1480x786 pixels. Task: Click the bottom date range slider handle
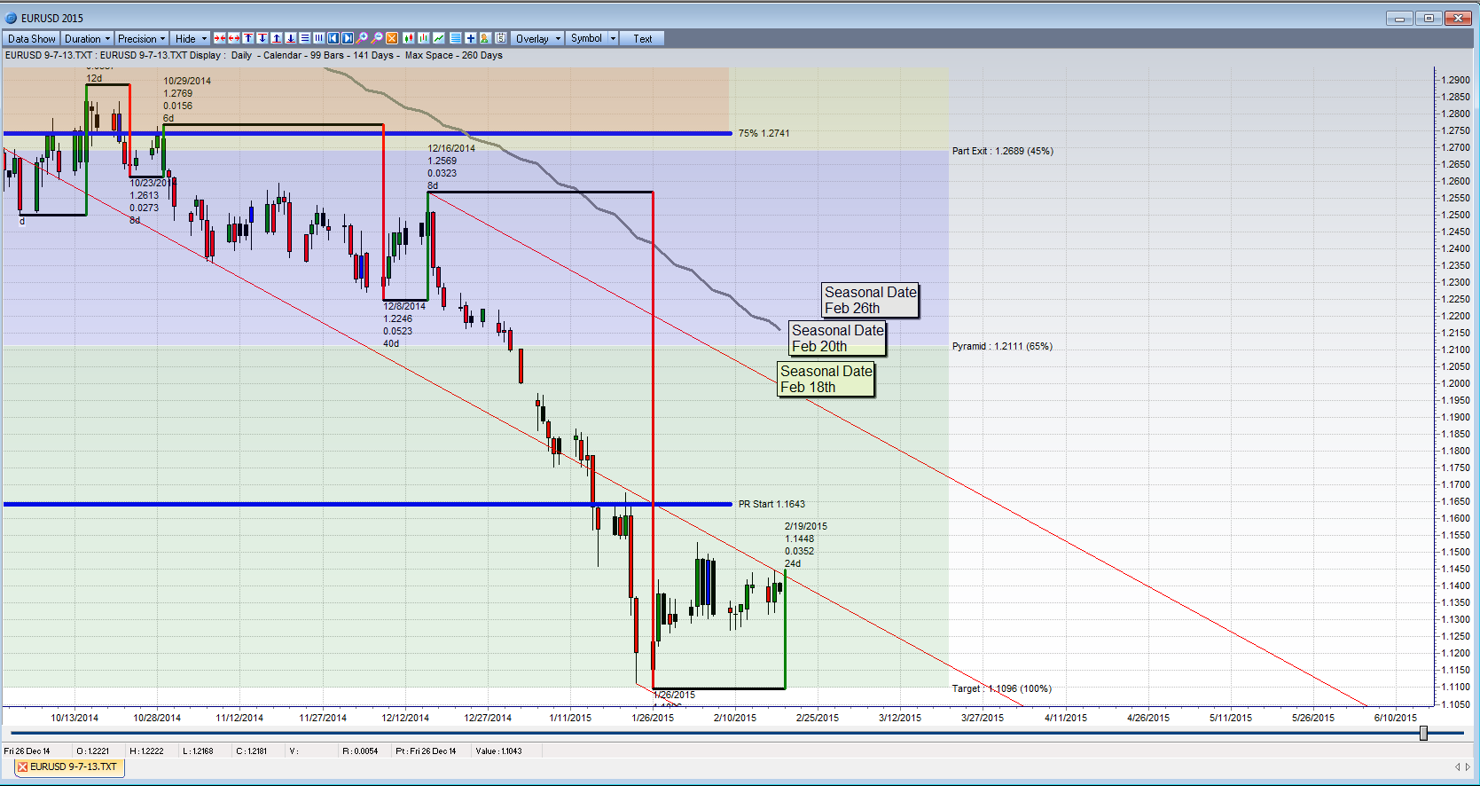point(1423,733)
